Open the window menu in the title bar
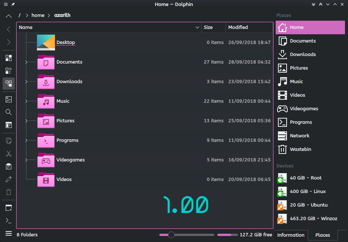Image resolution: width=348 pixels, height=242 pixels. click(6, 5)
